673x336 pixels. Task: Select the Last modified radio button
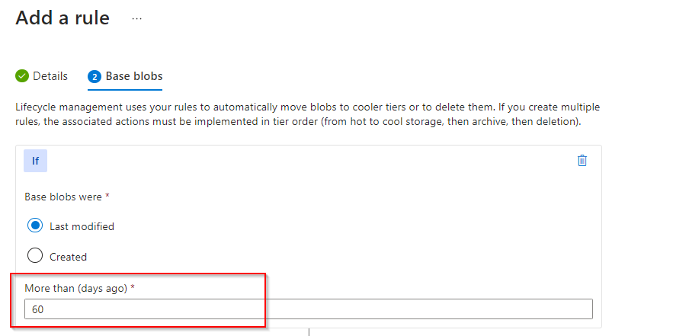[34, 226]
